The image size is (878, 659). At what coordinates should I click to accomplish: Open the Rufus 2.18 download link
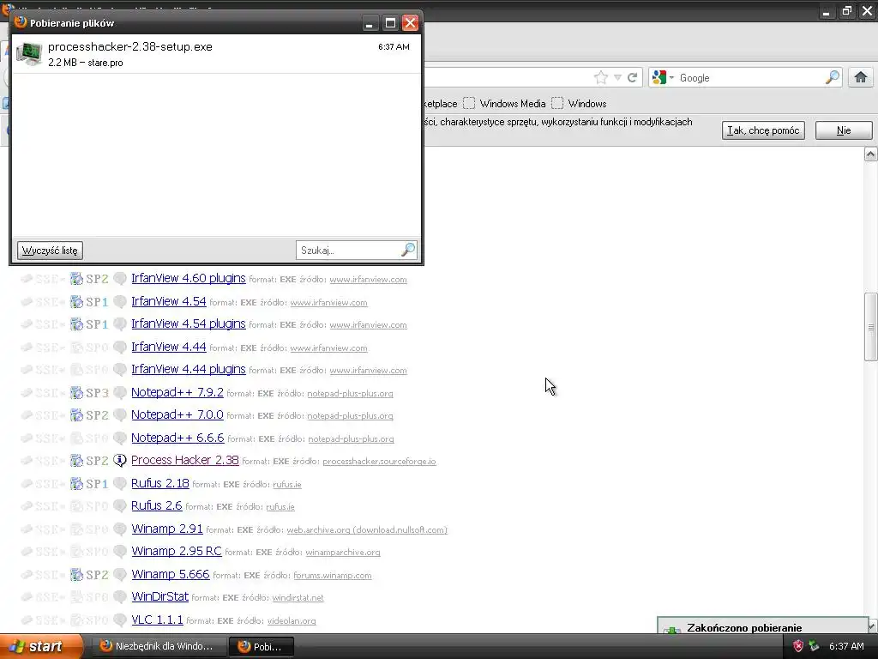pyautogui.click(x=160, y=483)
